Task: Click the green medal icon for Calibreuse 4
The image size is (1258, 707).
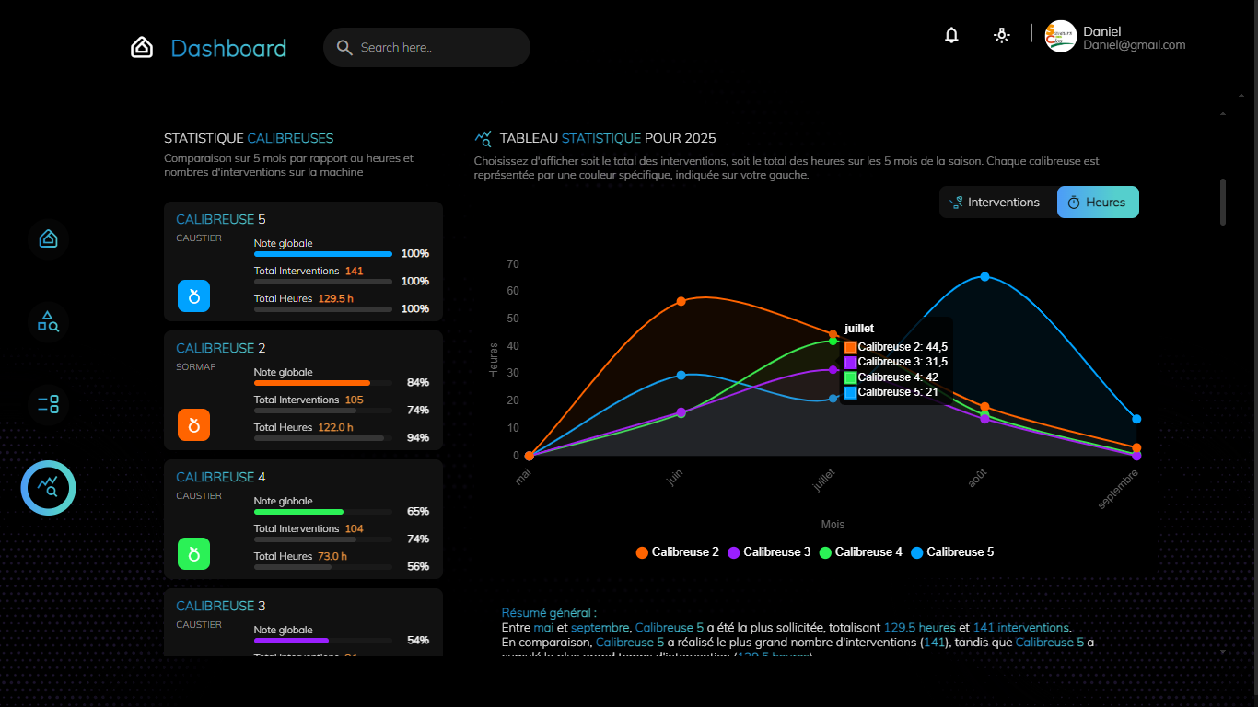Action: tap(193, 554)
